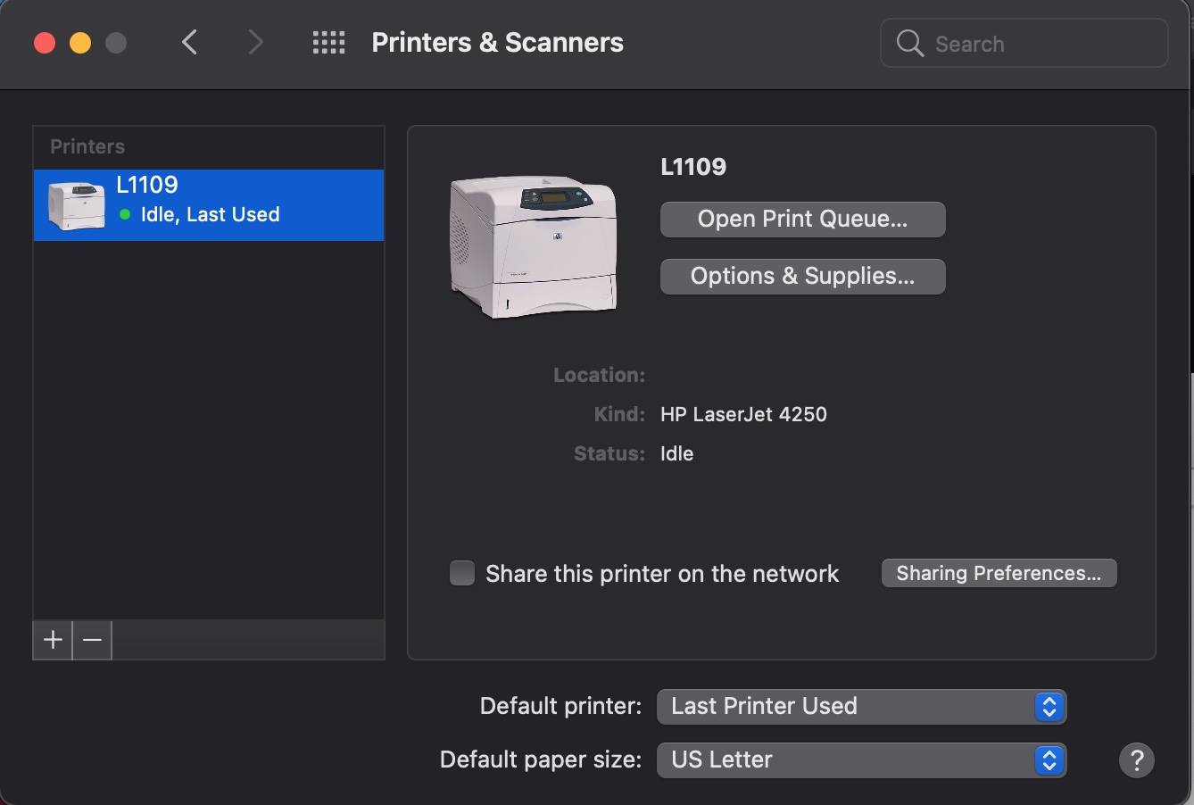Click the 'Idle, Last Used' status text
The image size is (1194, 805).
211,214
